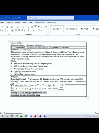99x133 pixels.
Task: Click the table move handle
Action: (9, 41)
